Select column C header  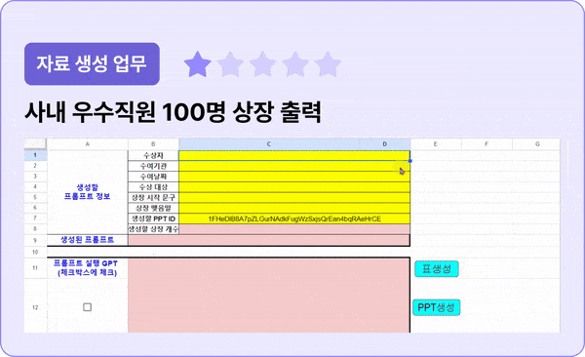pyautogui.click(x=269, y=144)
